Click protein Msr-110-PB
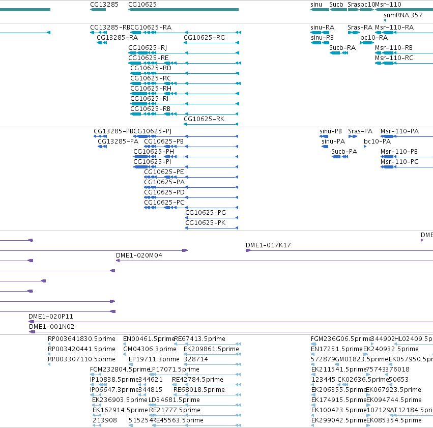 399,152
